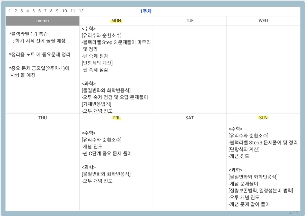Select 블랙라벨 Step 3 문제풀이 마무리 line
Viewport: 305px width, 216px height.
pos(116,42)
